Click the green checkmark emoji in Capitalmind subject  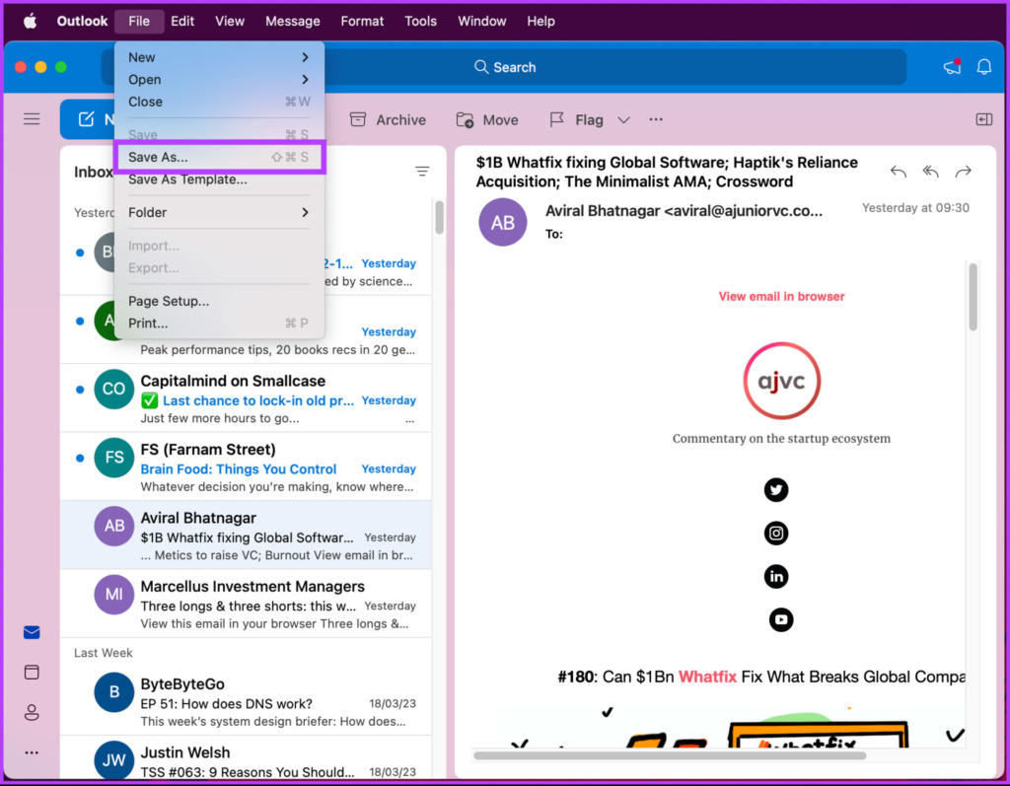150,400
